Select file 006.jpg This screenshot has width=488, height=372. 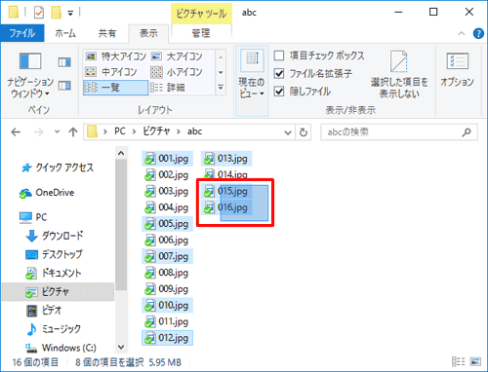(x=167, y=241)
